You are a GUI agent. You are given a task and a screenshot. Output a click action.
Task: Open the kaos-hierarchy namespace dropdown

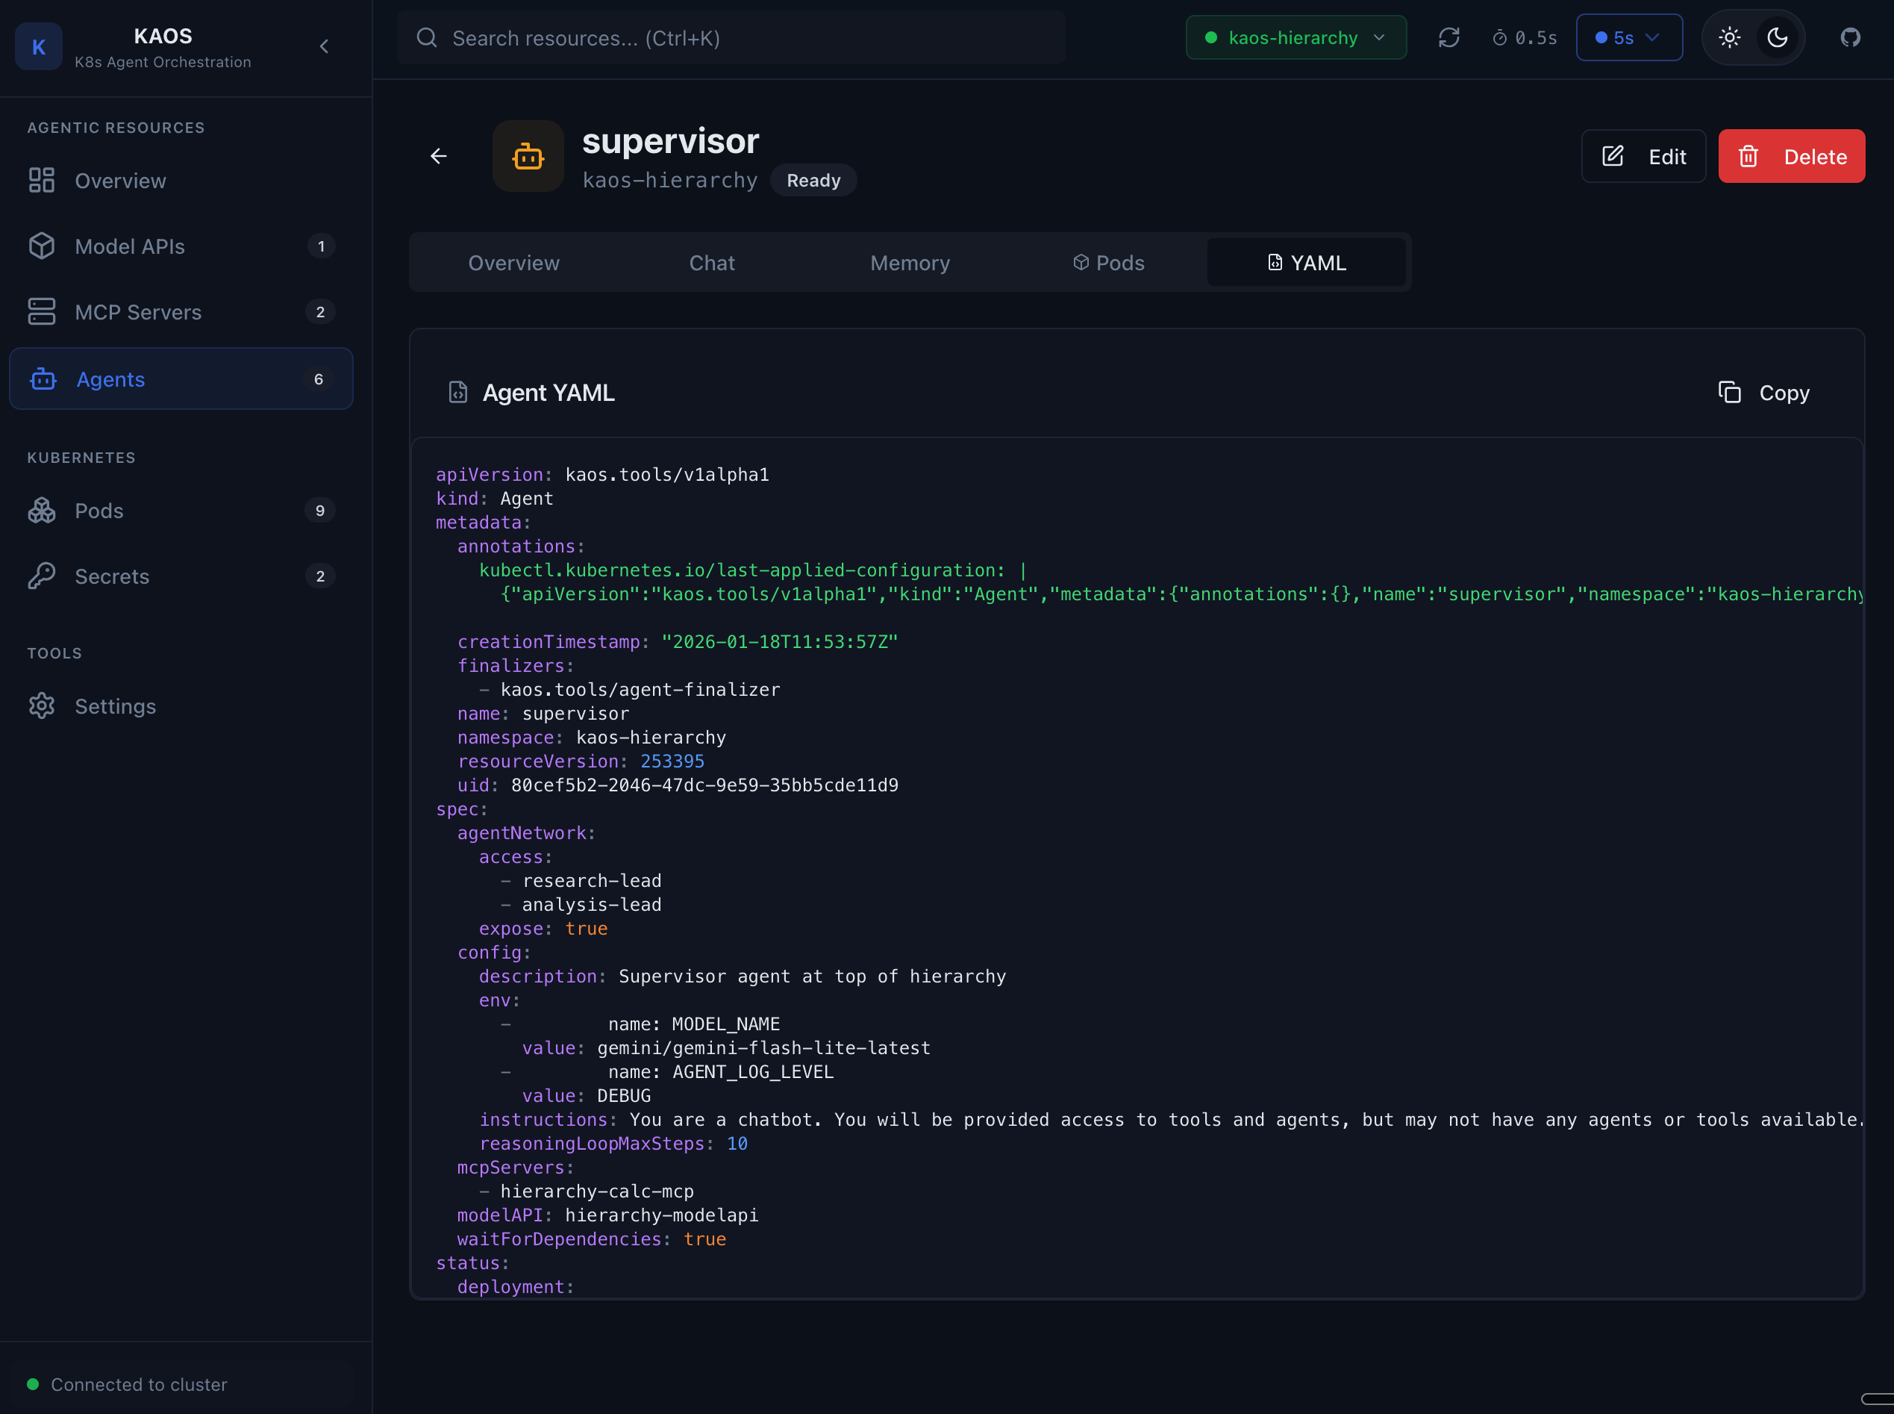pos(1296,37)
